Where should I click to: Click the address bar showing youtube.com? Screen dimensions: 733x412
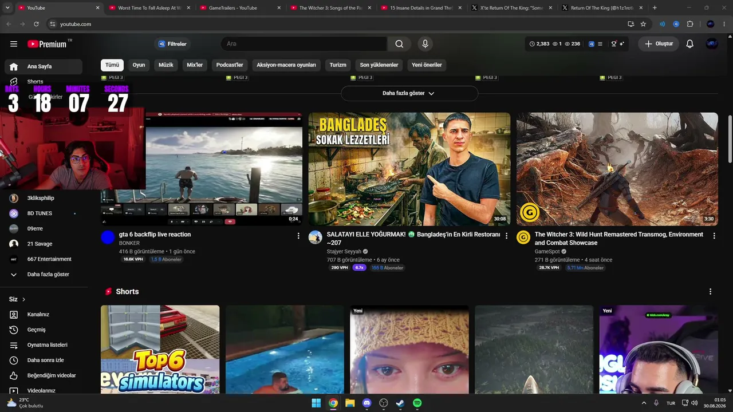[335, 24]
